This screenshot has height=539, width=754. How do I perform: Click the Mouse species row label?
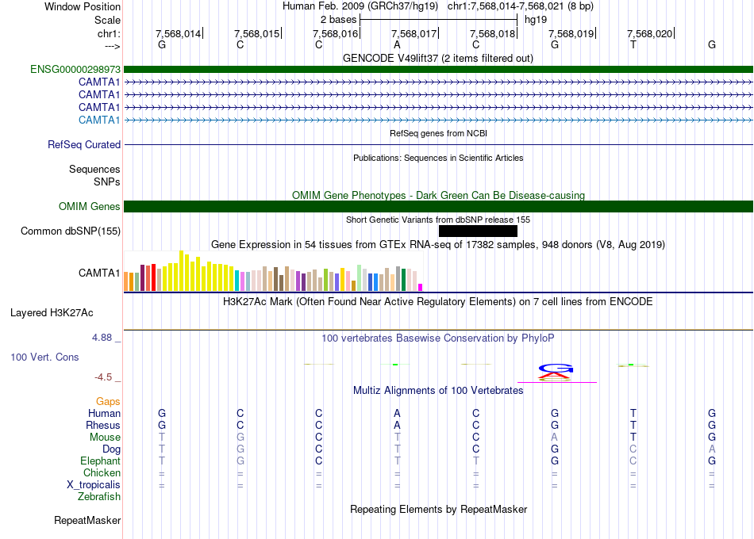pos(105,438)
